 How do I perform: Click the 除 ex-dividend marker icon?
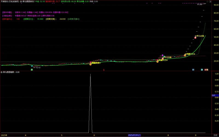[x=202, y=70]
